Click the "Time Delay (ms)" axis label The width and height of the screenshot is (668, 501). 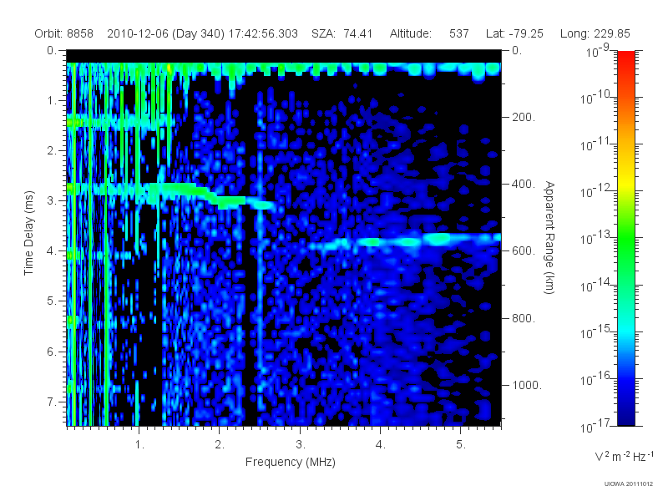coord(28,233)
